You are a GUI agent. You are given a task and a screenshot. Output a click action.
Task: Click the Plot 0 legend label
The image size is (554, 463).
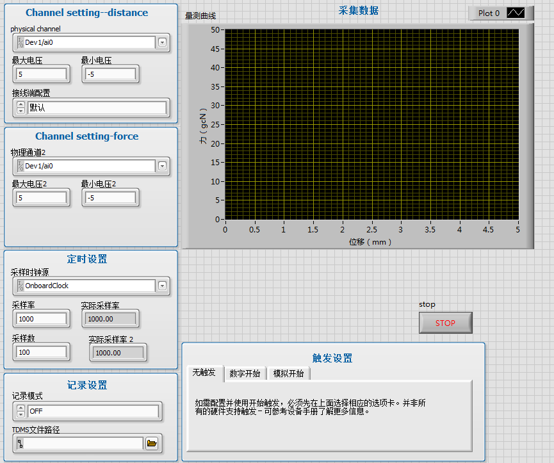tap(489, 13)
